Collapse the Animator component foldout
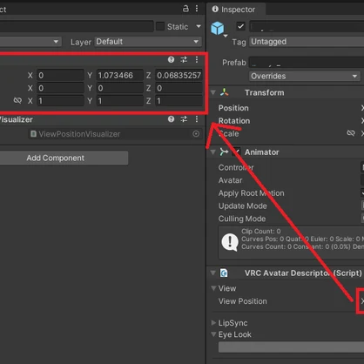This screenshot has width=364, height=364. [x=213, y=152]
